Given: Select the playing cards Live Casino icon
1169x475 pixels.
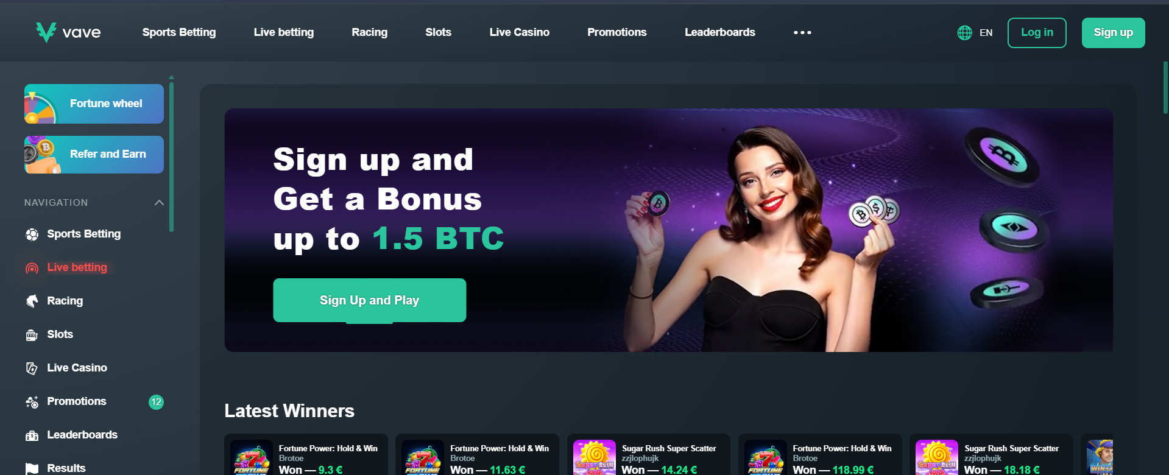Looking at the screenshot, I should [32, 368].
